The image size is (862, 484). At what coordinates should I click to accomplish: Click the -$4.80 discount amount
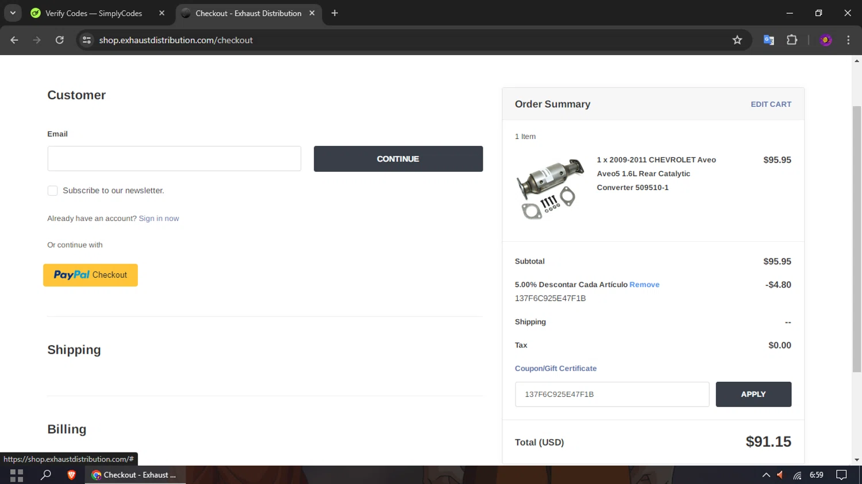(778, 285)
